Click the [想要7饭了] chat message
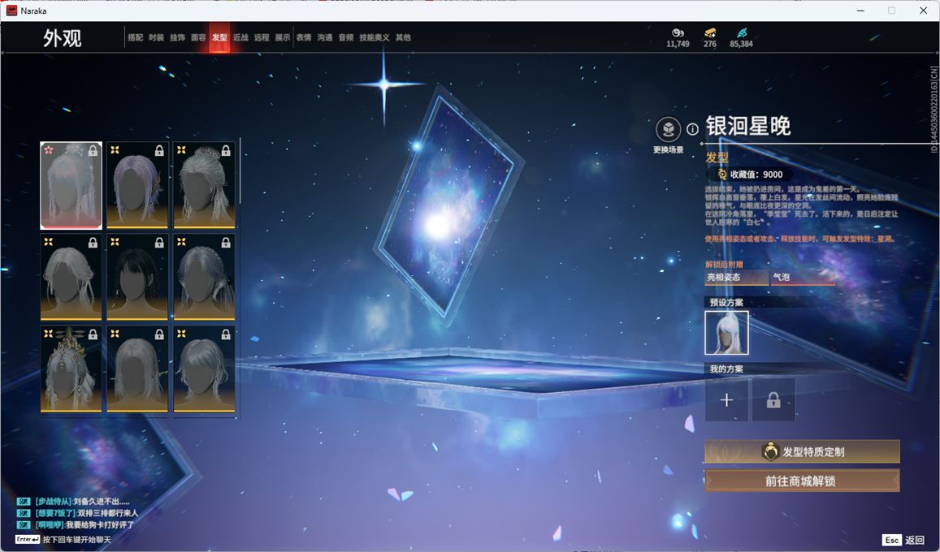940x552 pixels. click(78, 513)
